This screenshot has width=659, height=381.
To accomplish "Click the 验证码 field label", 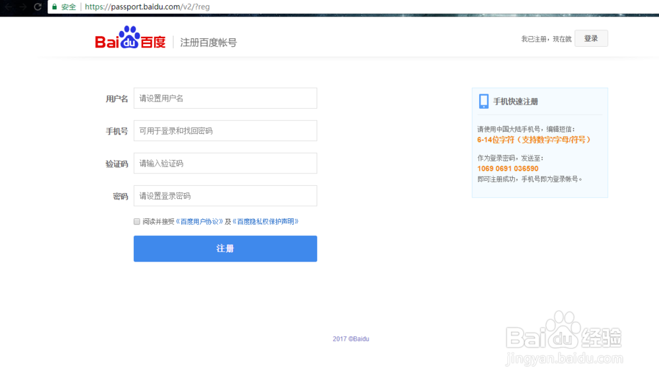I will (x=117, y=164).
